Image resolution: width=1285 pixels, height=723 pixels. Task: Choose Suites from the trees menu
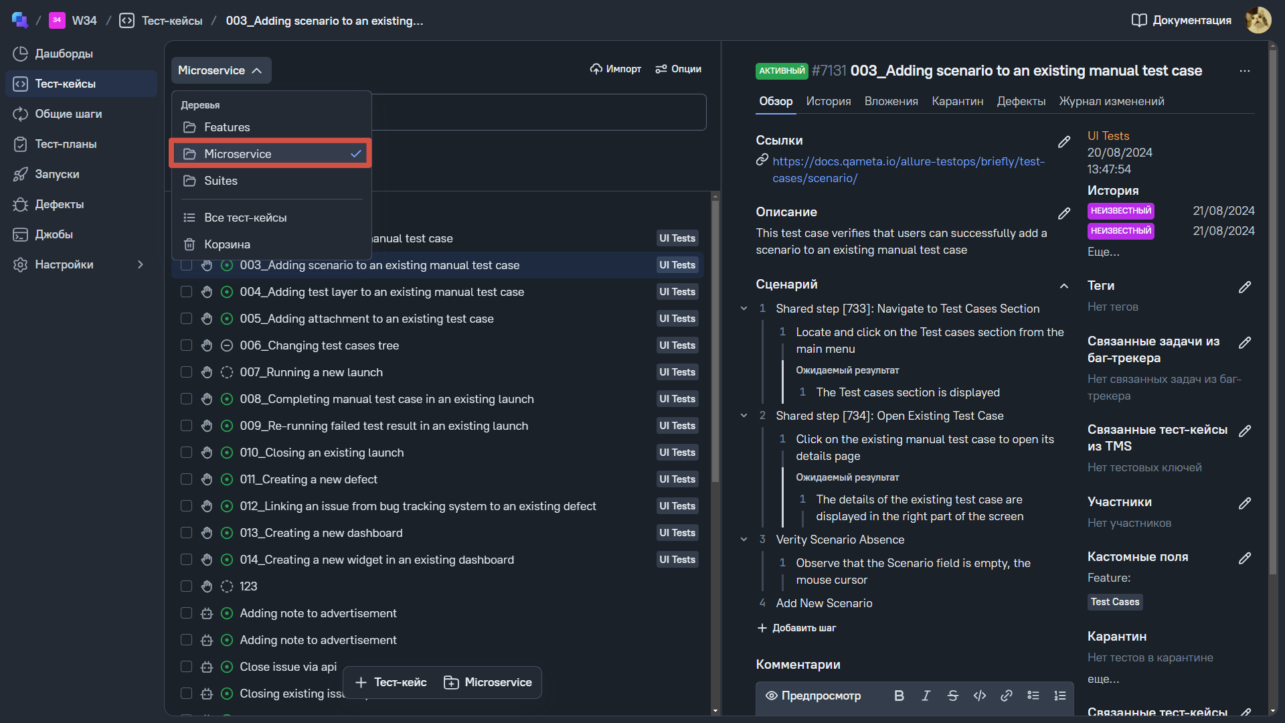[x=221, y=181]
